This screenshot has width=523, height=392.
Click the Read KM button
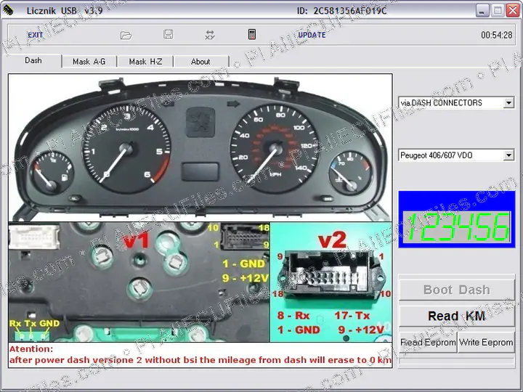457,316
